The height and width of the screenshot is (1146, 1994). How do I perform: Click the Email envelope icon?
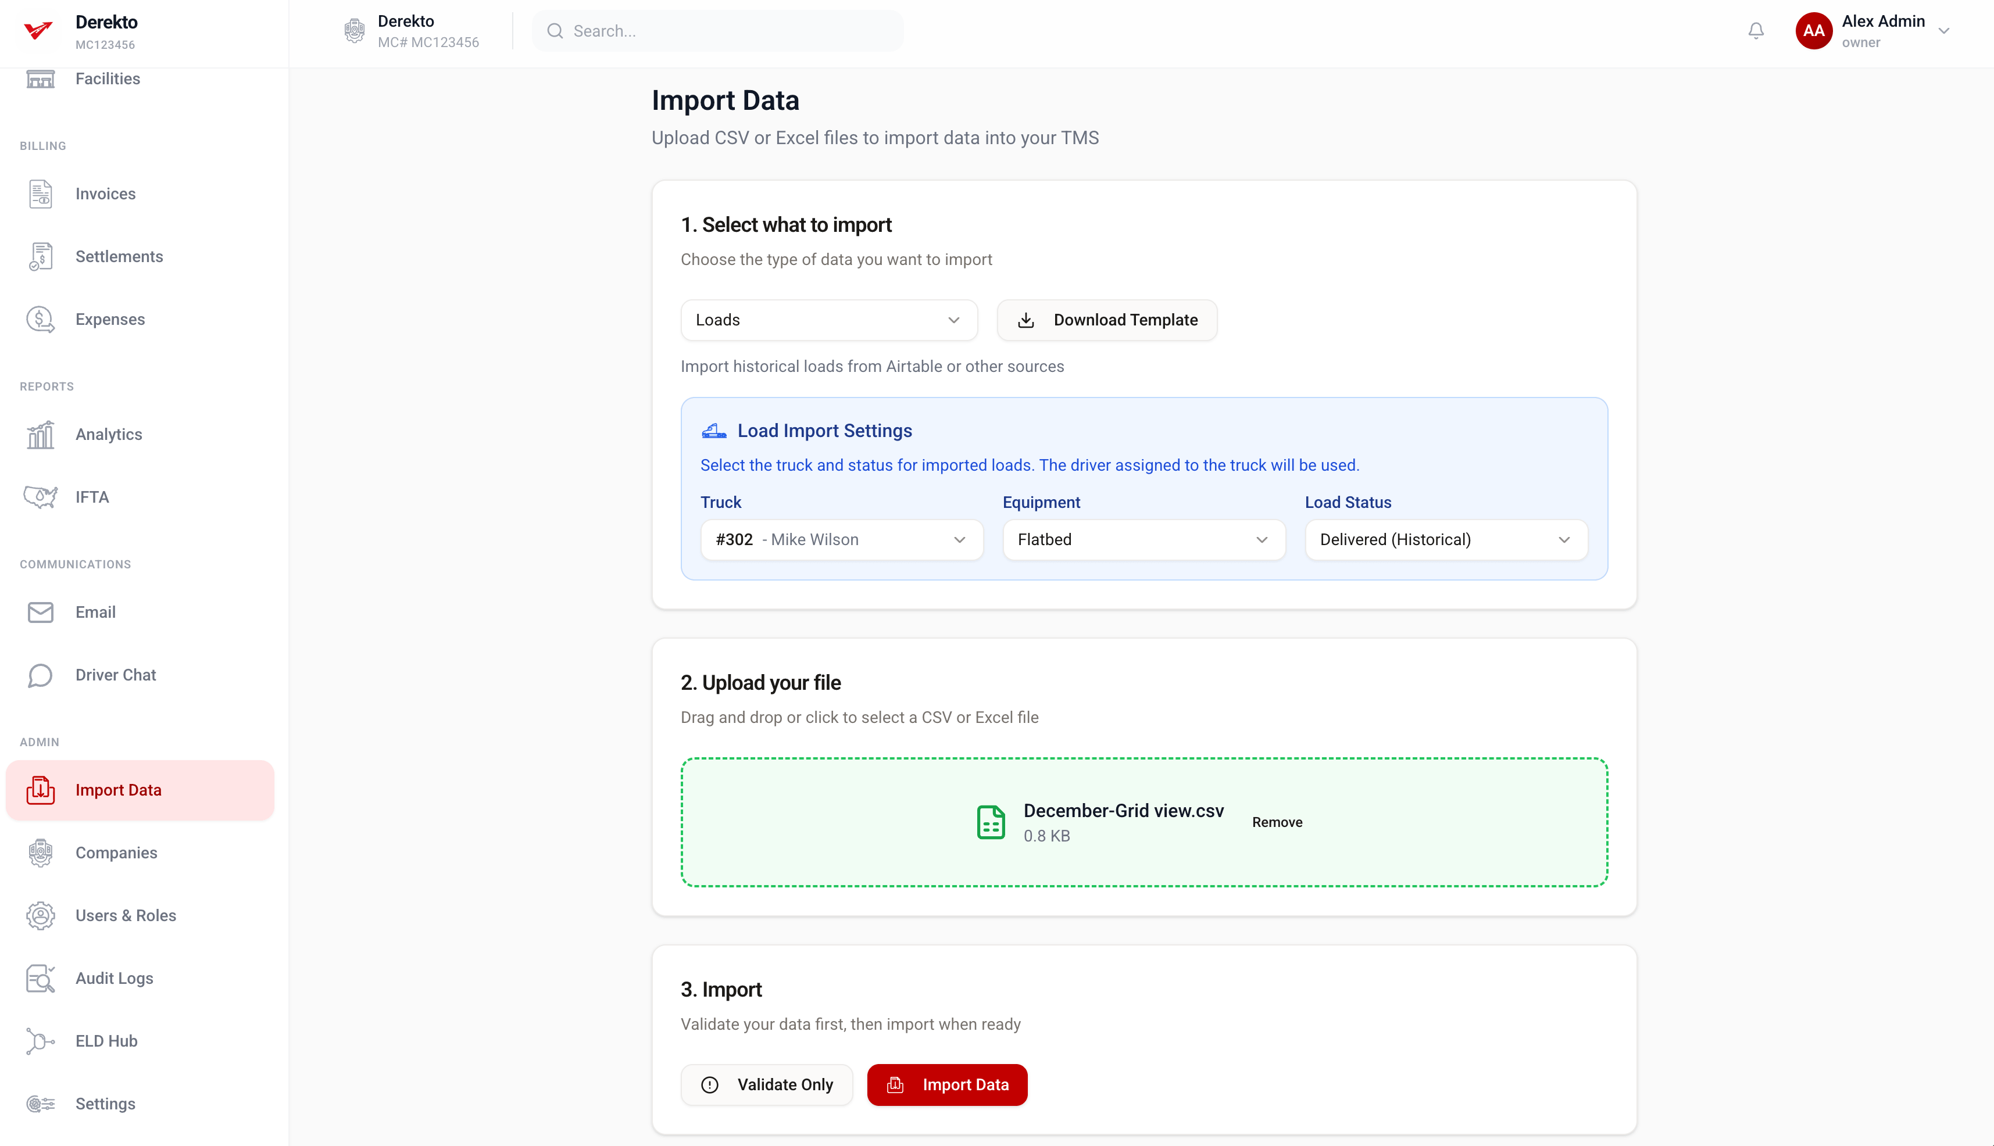40,613
